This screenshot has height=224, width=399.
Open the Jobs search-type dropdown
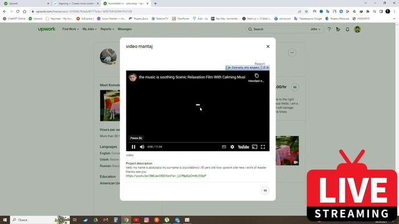click(x=315, y=29)
